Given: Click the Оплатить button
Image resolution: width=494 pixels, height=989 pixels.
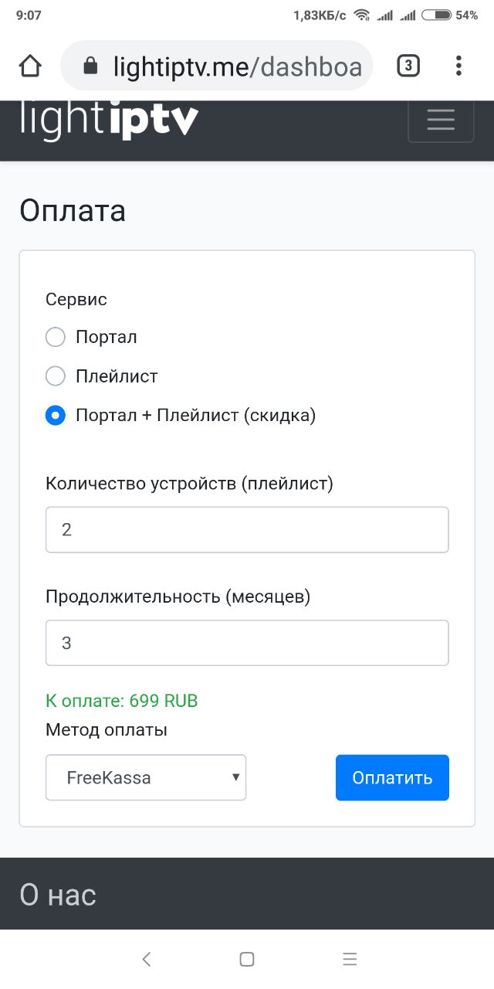Looking at the screenshot, I should 392,777.
